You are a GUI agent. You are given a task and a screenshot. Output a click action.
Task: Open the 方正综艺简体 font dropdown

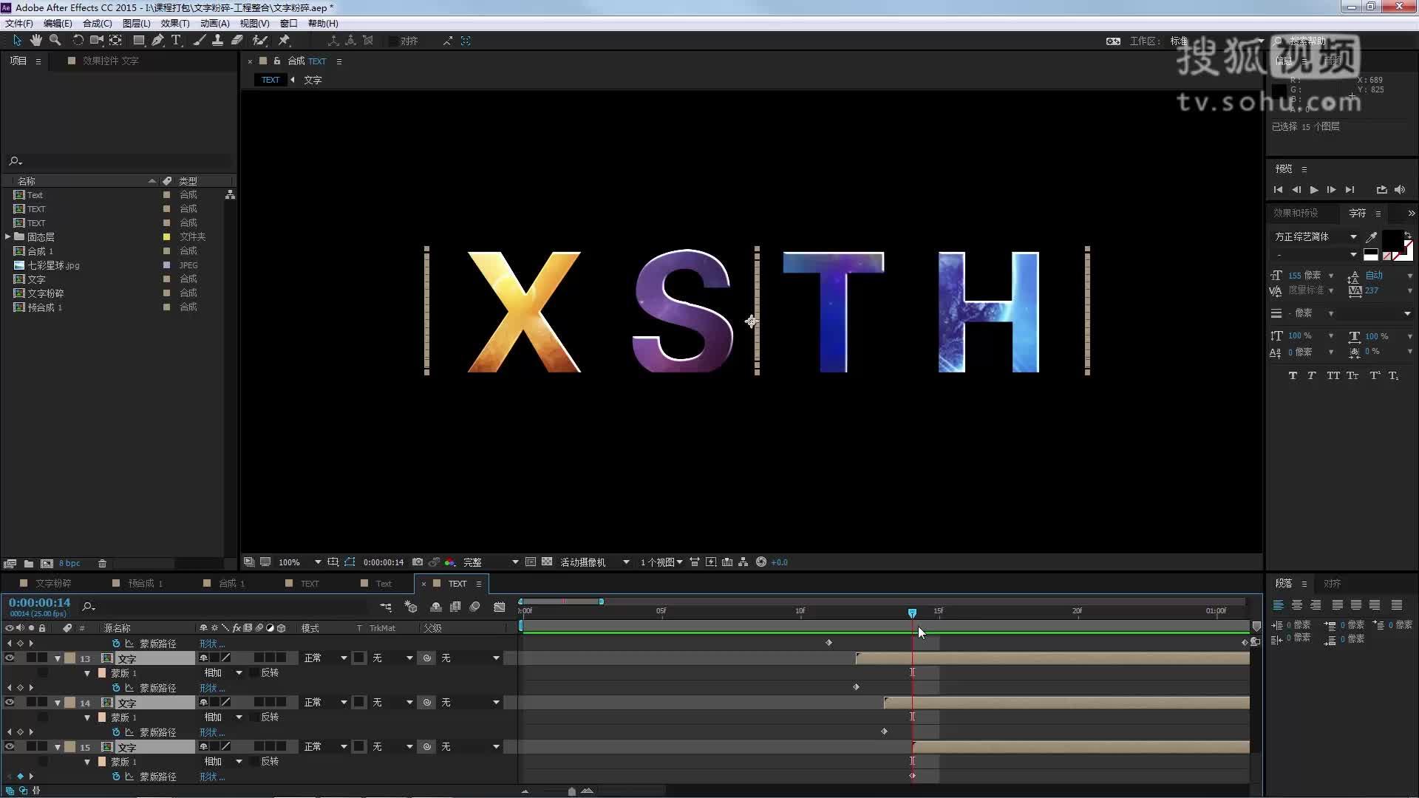pyautogui.click(x=1353, y=236)
